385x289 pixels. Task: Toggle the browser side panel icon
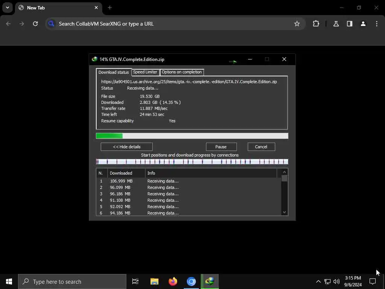point(350,24)
